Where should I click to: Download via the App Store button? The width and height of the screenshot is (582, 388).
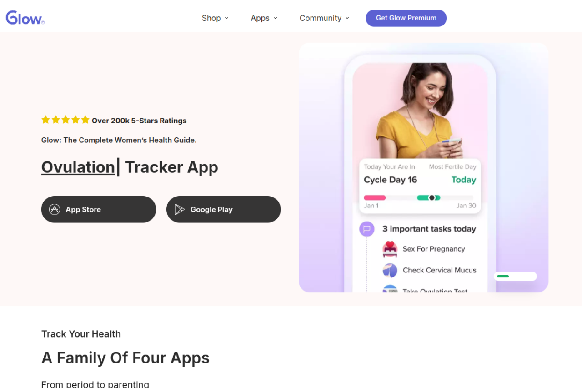99,209
